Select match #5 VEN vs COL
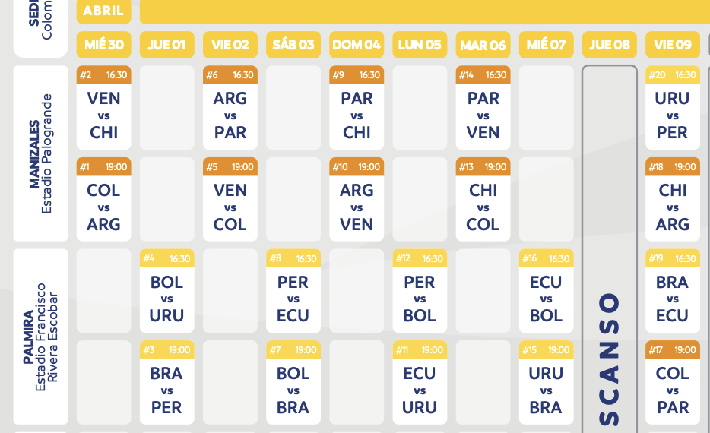Image resolution: width=710 pixels, height=433 pixels. 230,200
